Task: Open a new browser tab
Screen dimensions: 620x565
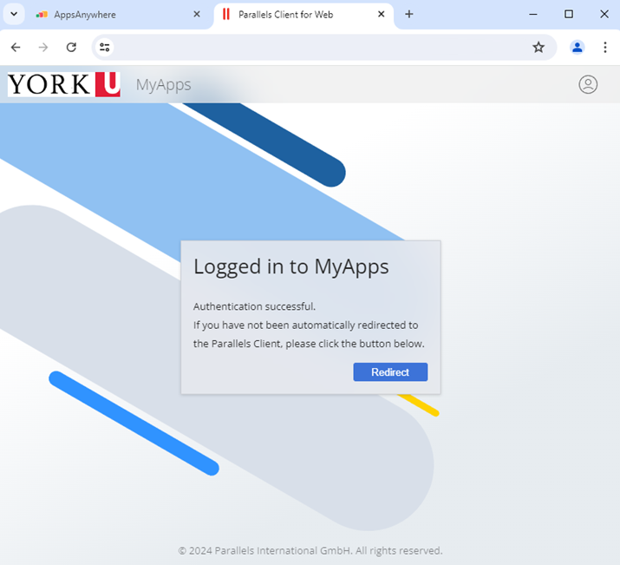Action: tap(409, 14)
